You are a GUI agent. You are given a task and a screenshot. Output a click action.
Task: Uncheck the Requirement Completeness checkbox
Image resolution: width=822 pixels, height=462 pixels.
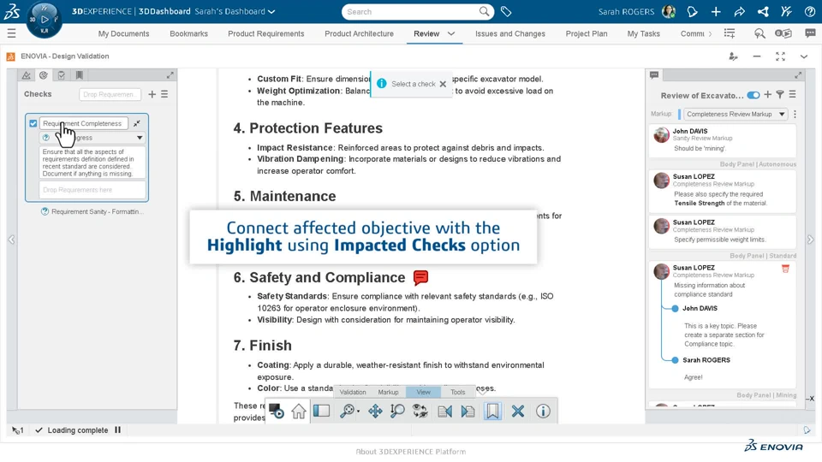[33, 123]
